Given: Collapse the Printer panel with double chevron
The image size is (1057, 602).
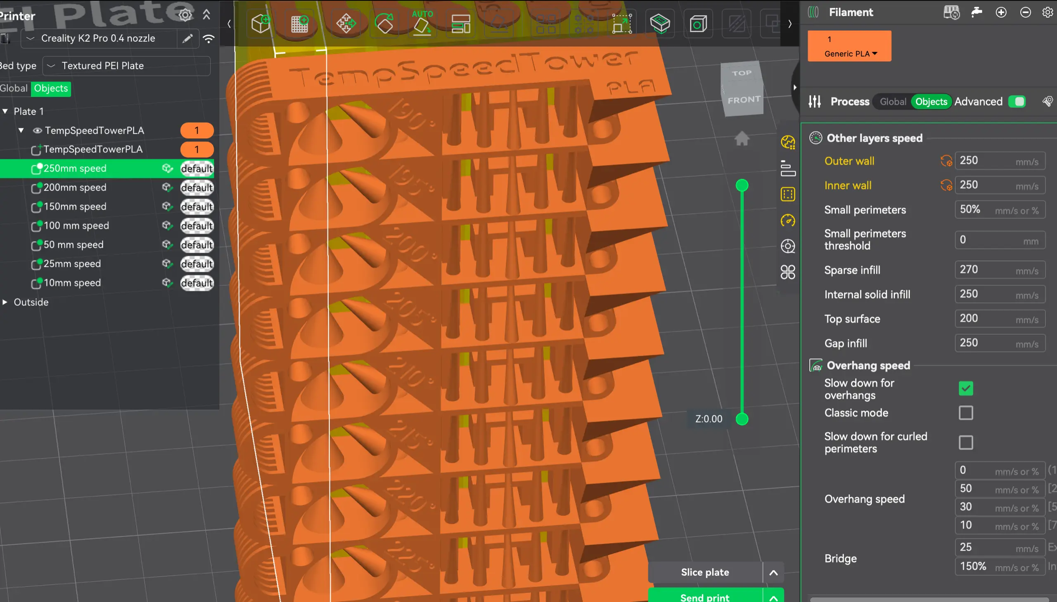Looking at the screenshot, I should click(206, 15).
